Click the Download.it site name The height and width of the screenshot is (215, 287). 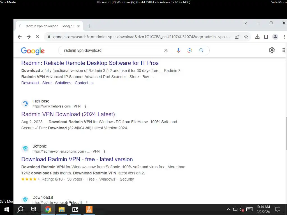tap(43, 197)
